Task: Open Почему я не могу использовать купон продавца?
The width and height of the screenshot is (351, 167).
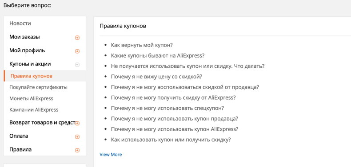Action: click(x=175, y=119)
